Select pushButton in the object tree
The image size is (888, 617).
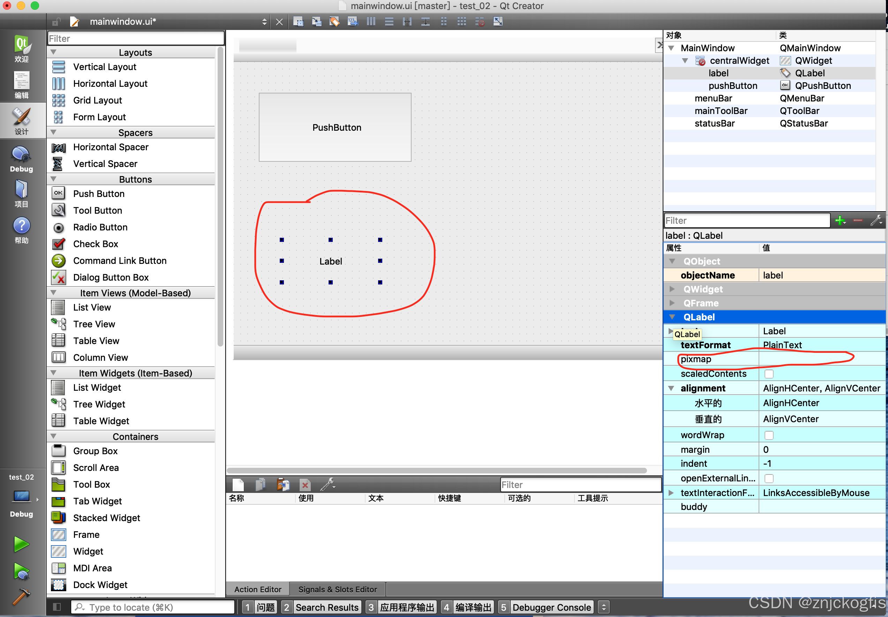pos(732,86)
